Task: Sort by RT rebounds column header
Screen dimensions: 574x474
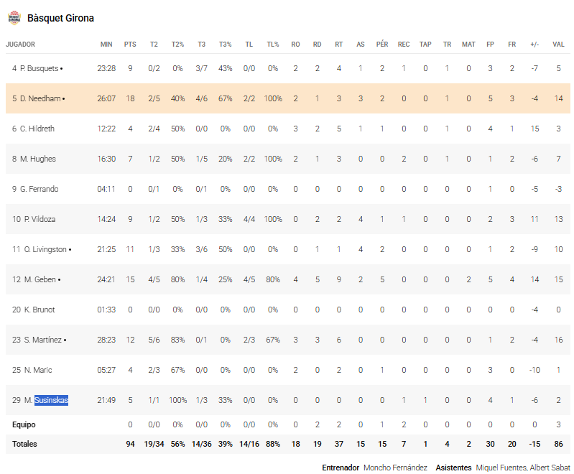Action: pos(338,45)
